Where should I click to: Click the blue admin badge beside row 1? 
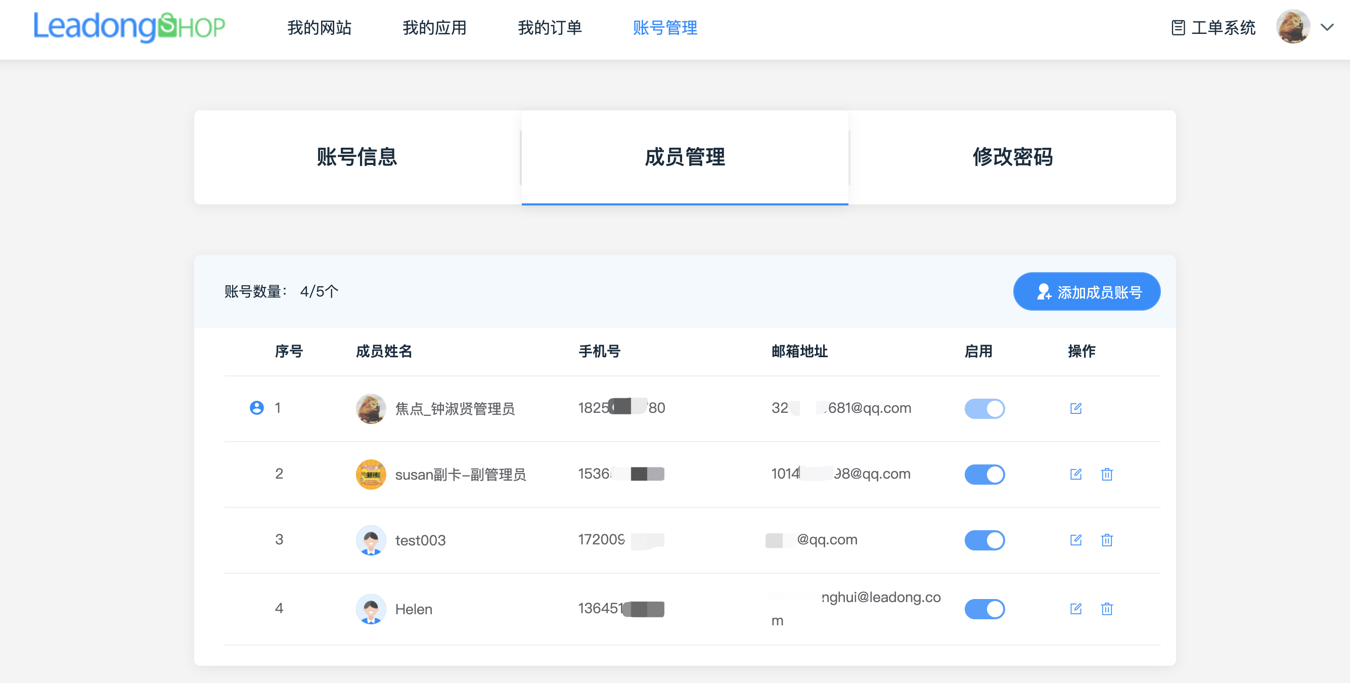257,408
